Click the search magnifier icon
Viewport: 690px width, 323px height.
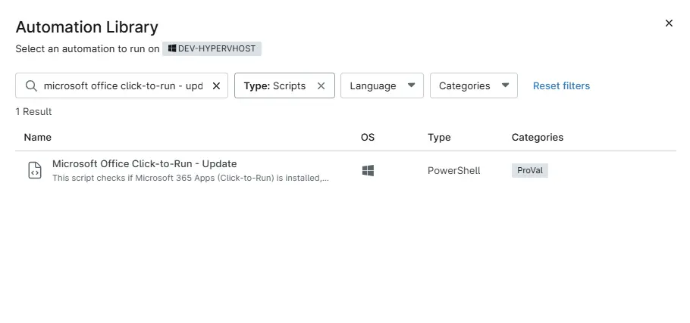31,86
